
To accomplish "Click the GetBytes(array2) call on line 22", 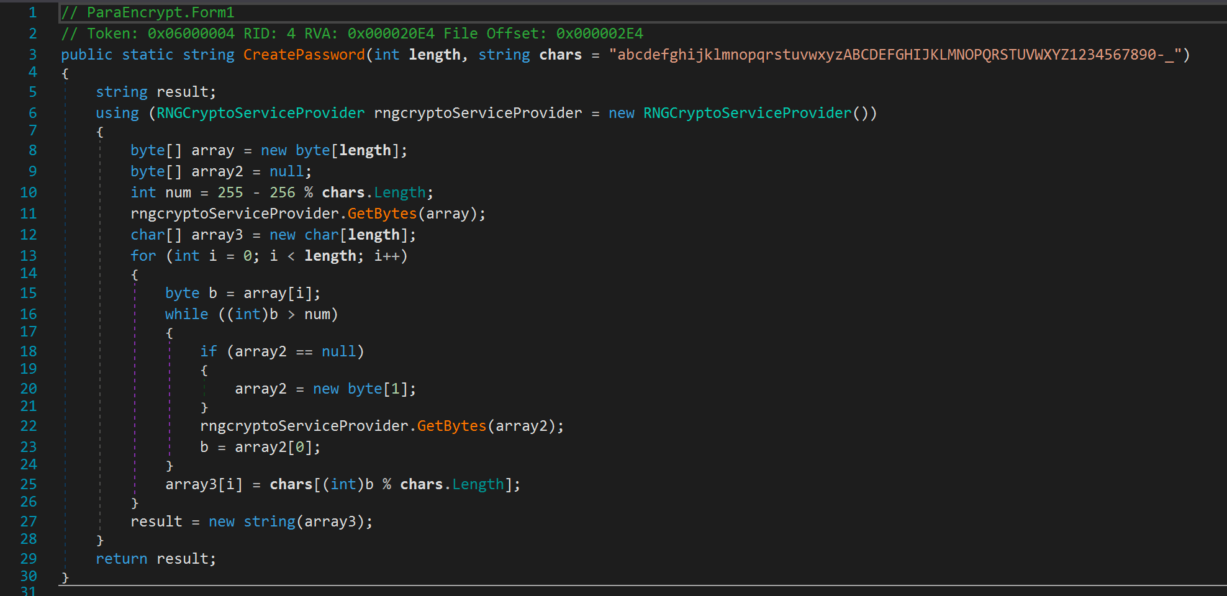I will coord(451,426).
